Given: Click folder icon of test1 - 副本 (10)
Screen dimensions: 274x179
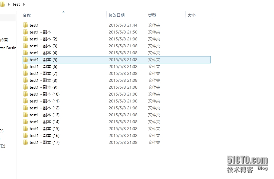Looking at the screenshot, I should click(x=25, y=94).
